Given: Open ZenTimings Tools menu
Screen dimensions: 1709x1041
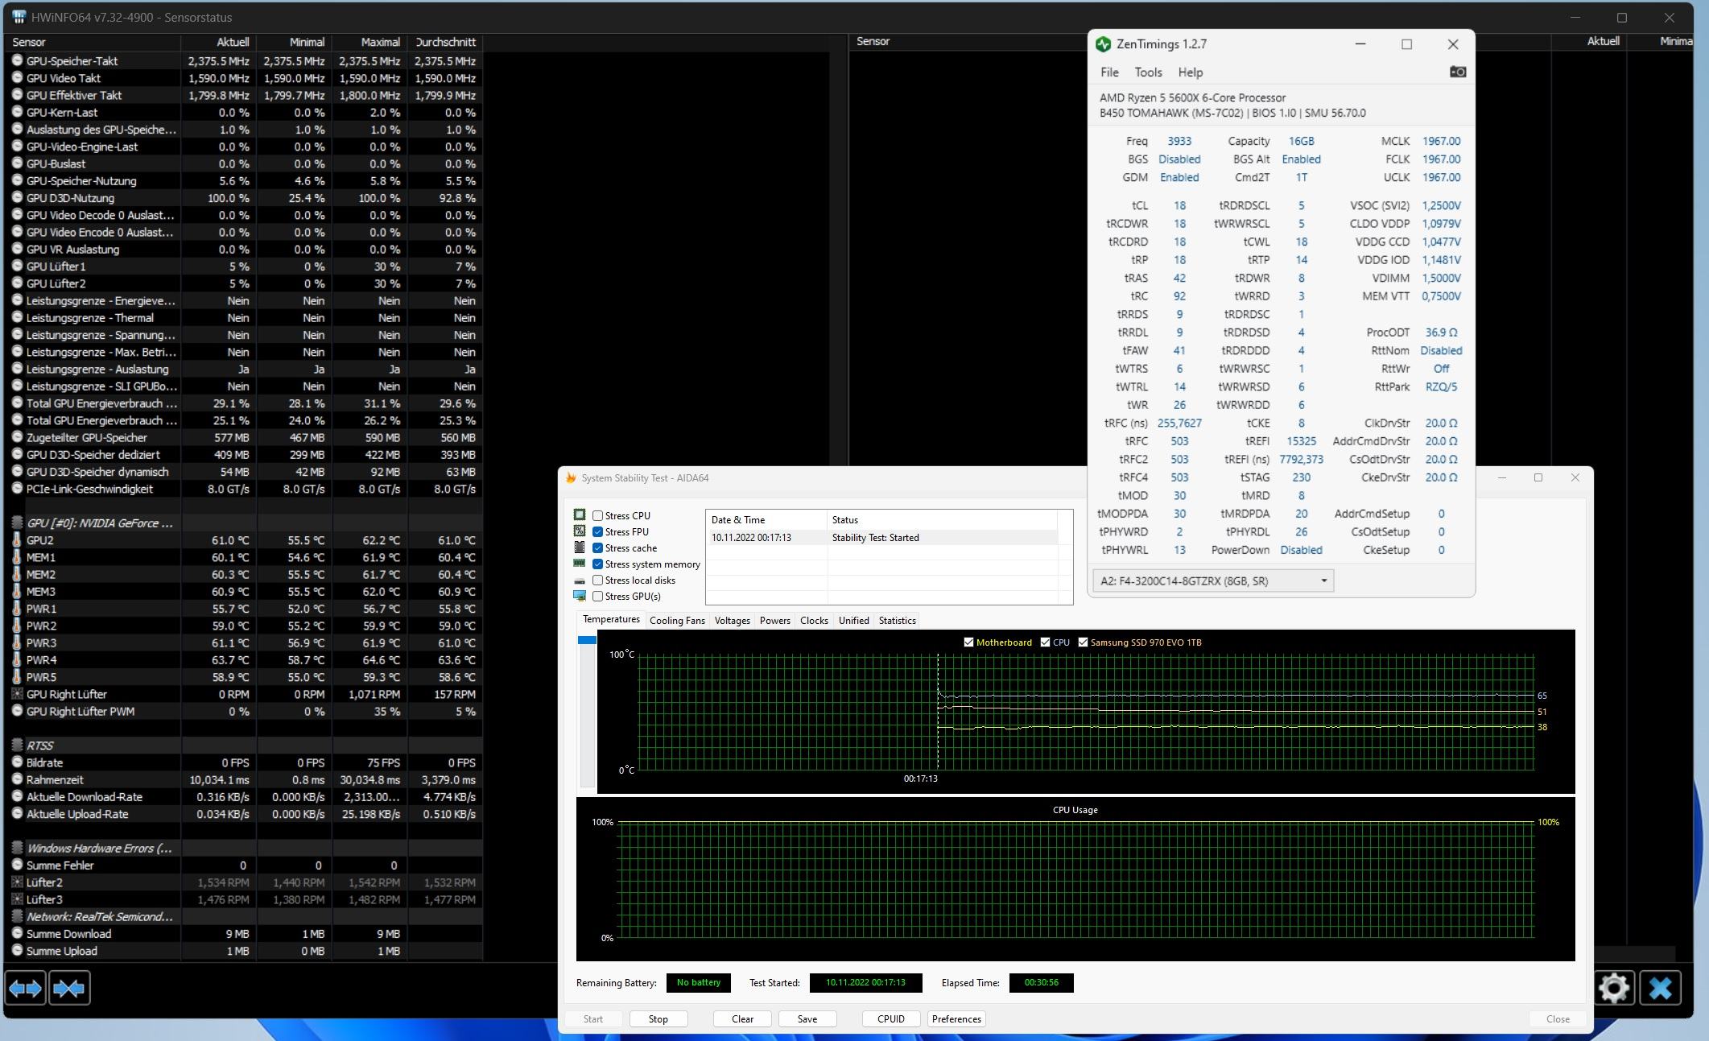Looking at the screenshot, I should click(x=1148, y=72).
